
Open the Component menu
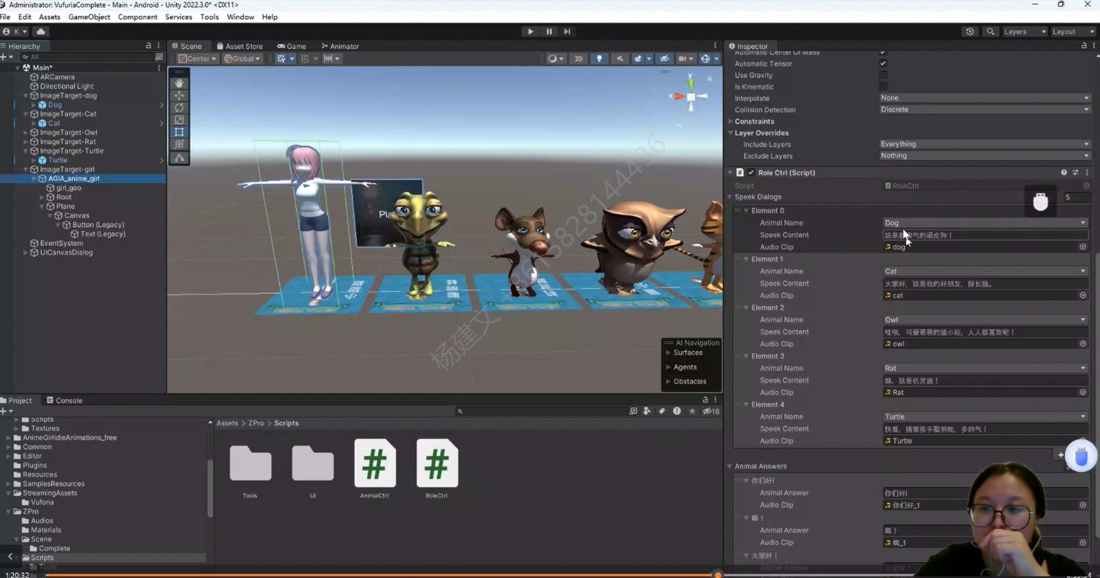137,17
